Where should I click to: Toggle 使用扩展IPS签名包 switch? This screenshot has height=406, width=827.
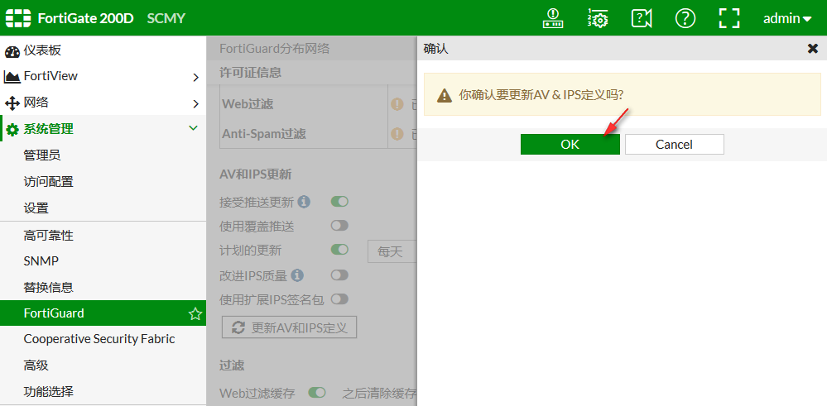[339, 299]
